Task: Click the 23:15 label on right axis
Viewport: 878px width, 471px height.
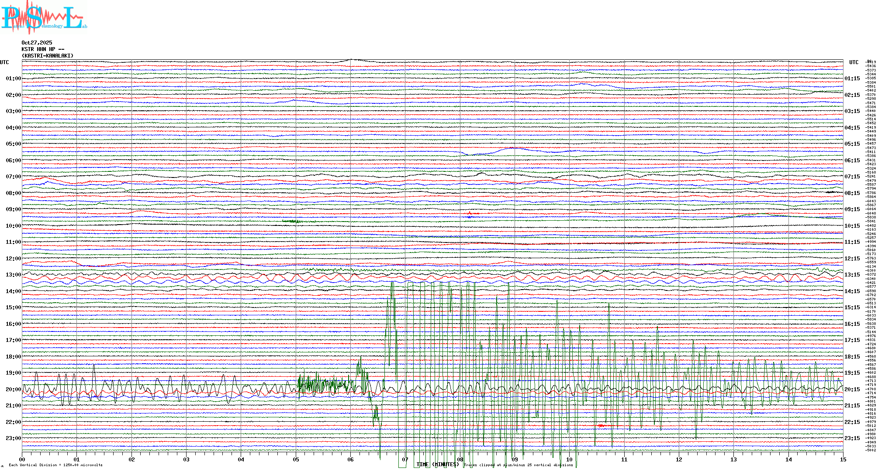Action: tap(852, 438)
